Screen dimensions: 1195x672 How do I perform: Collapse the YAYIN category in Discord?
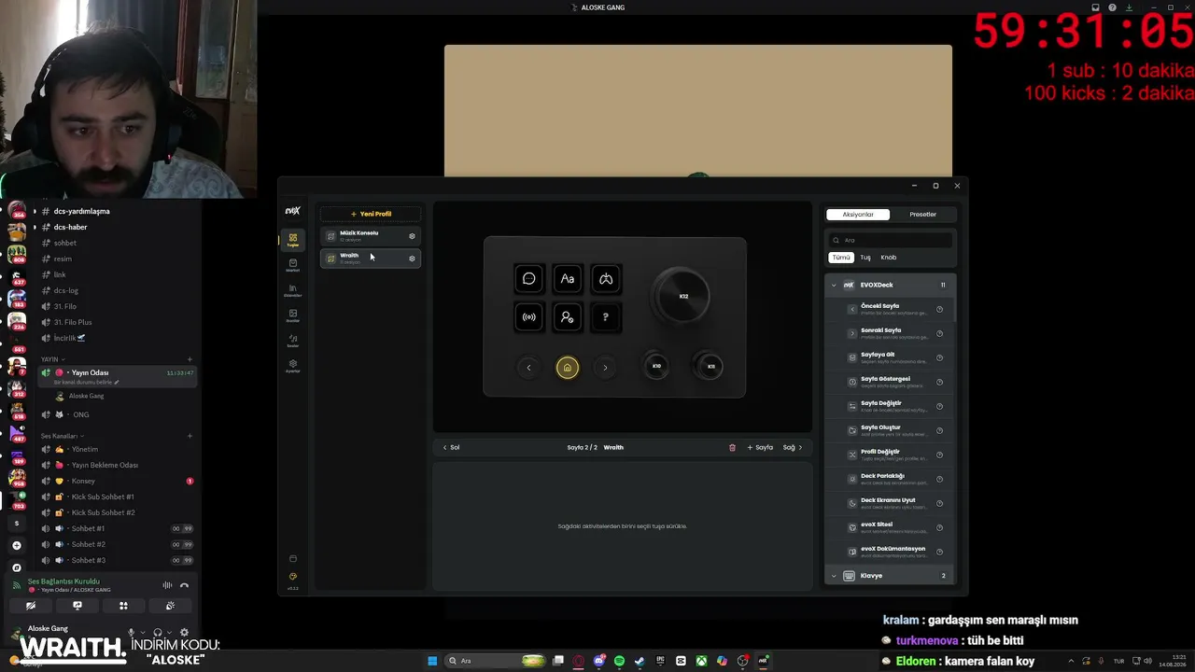coord(52,359)
